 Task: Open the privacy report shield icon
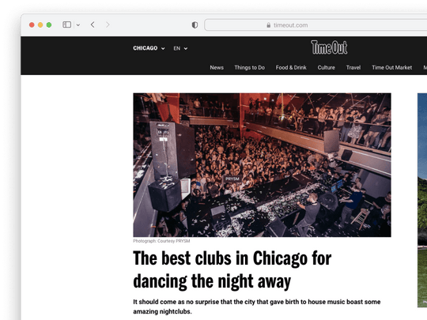pos(195,25)
